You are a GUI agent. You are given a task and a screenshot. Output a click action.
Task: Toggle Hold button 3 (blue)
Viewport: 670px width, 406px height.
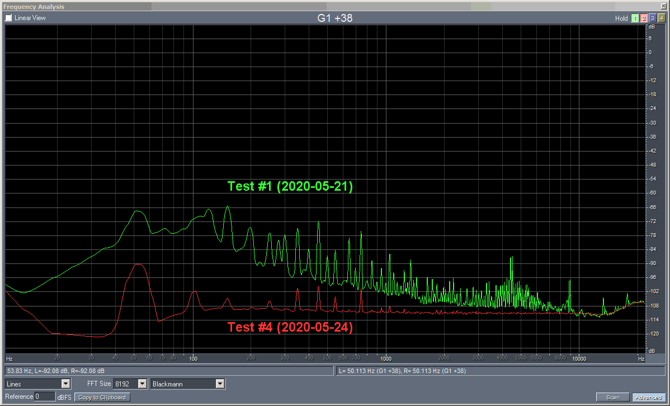pos(653,18)
